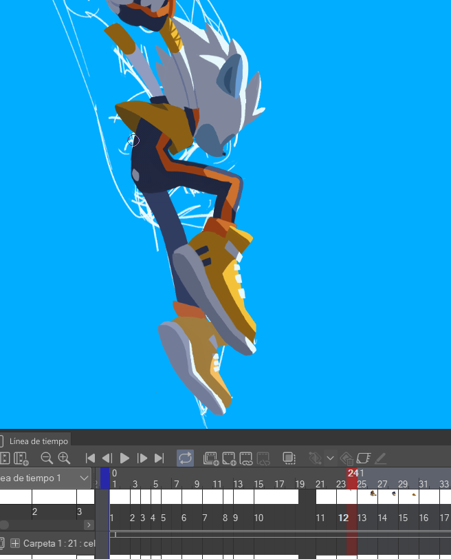
Task: Select cel 7 on the timeline track
Action: (x=205, y=518)
